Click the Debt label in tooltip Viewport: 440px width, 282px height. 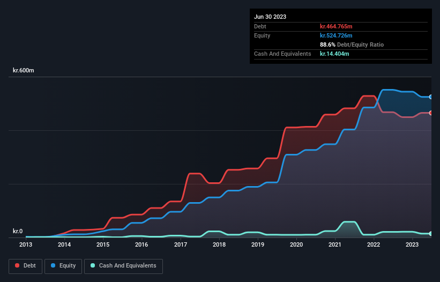pos(260,26)
